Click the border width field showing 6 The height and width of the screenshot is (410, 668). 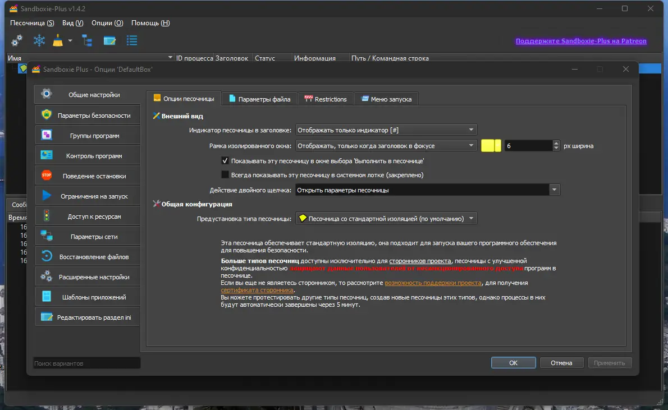[528, 146]
